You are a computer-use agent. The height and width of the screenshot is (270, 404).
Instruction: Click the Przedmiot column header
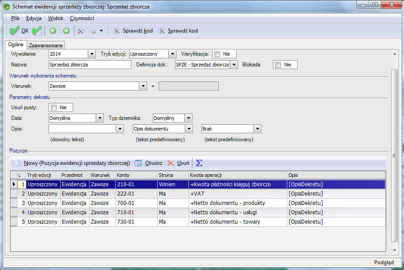75,175
